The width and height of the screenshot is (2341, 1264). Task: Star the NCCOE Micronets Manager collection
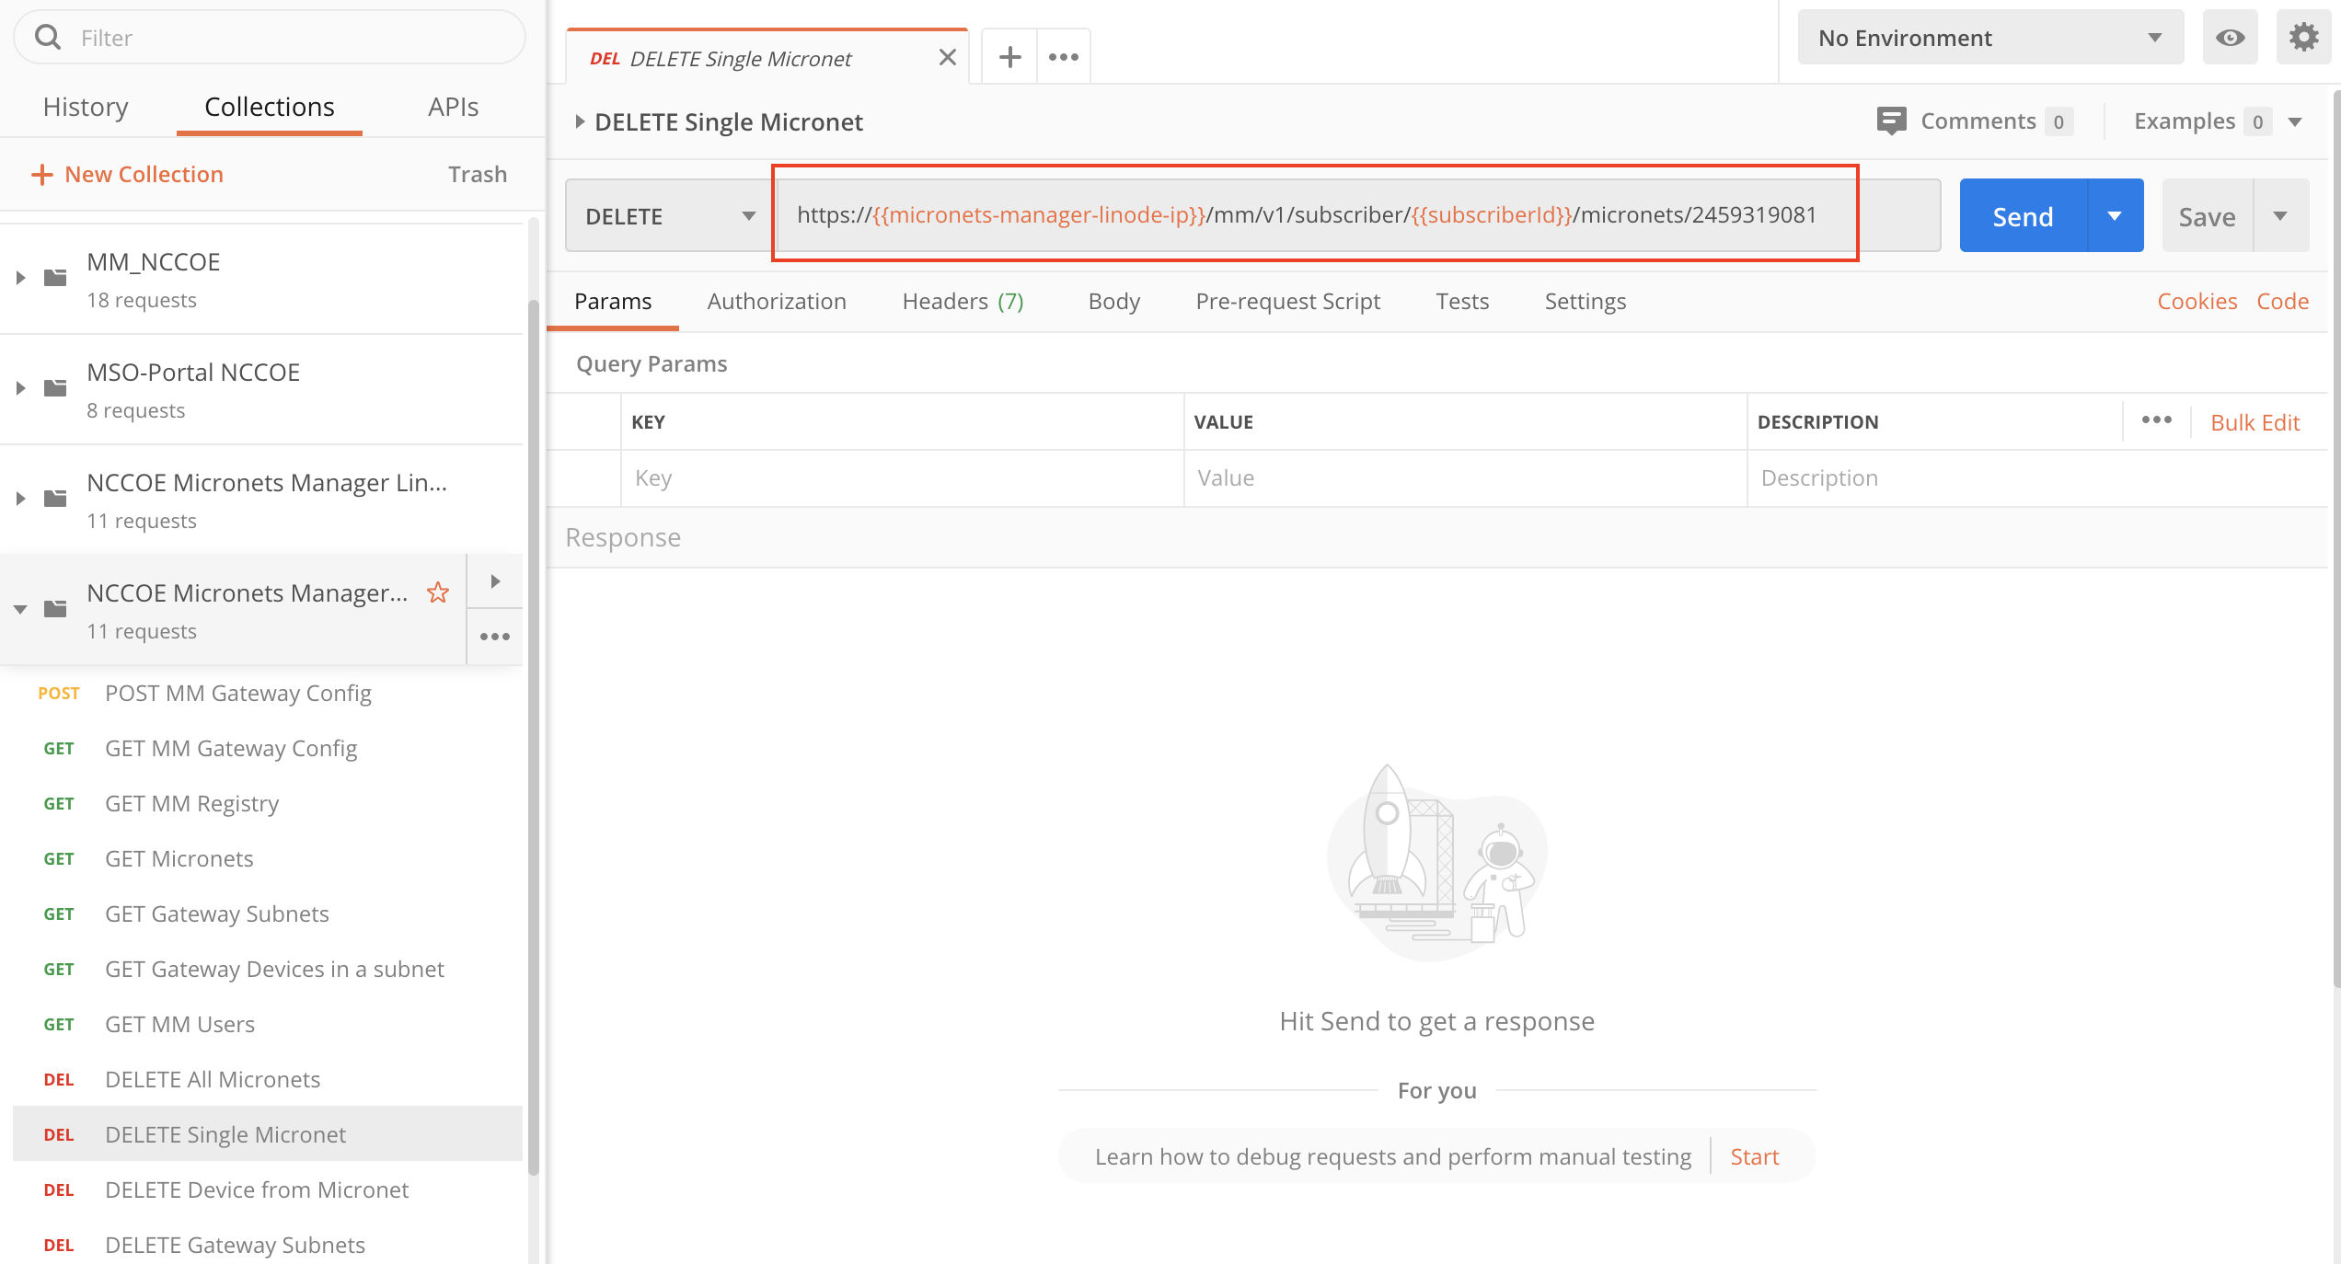[438, 592]
